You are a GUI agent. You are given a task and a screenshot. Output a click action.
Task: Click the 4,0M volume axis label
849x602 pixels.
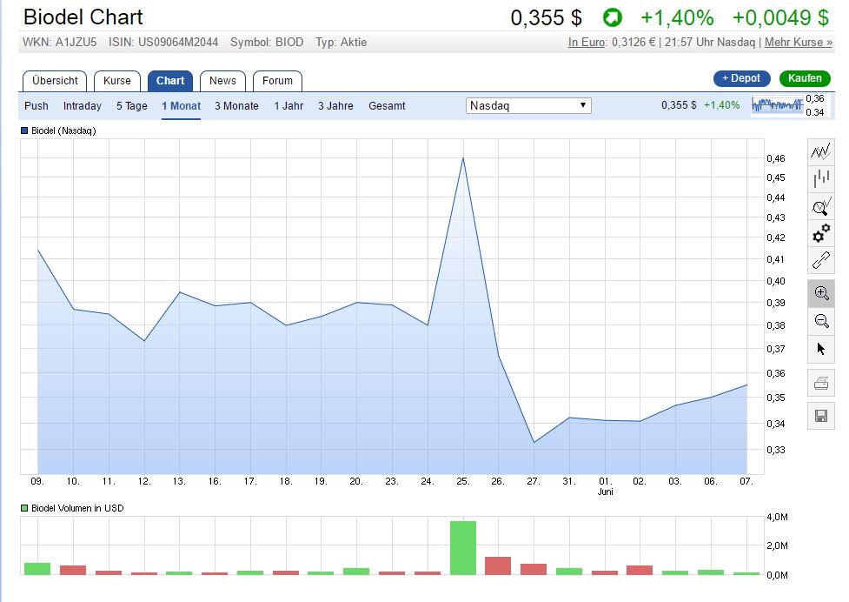coord(777,517)
